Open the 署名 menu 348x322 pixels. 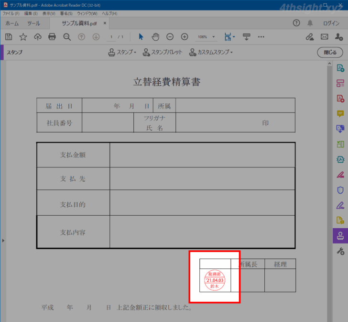click(x=66, y=13)
